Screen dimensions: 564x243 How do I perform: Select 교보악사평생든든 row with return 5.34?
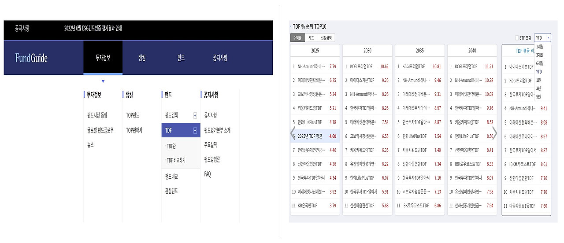315,94
